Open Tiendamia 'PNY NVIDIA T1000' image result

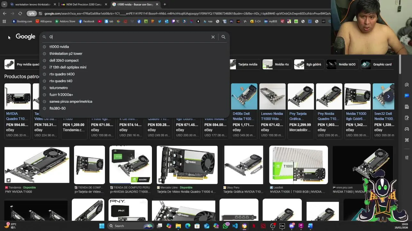37,165
